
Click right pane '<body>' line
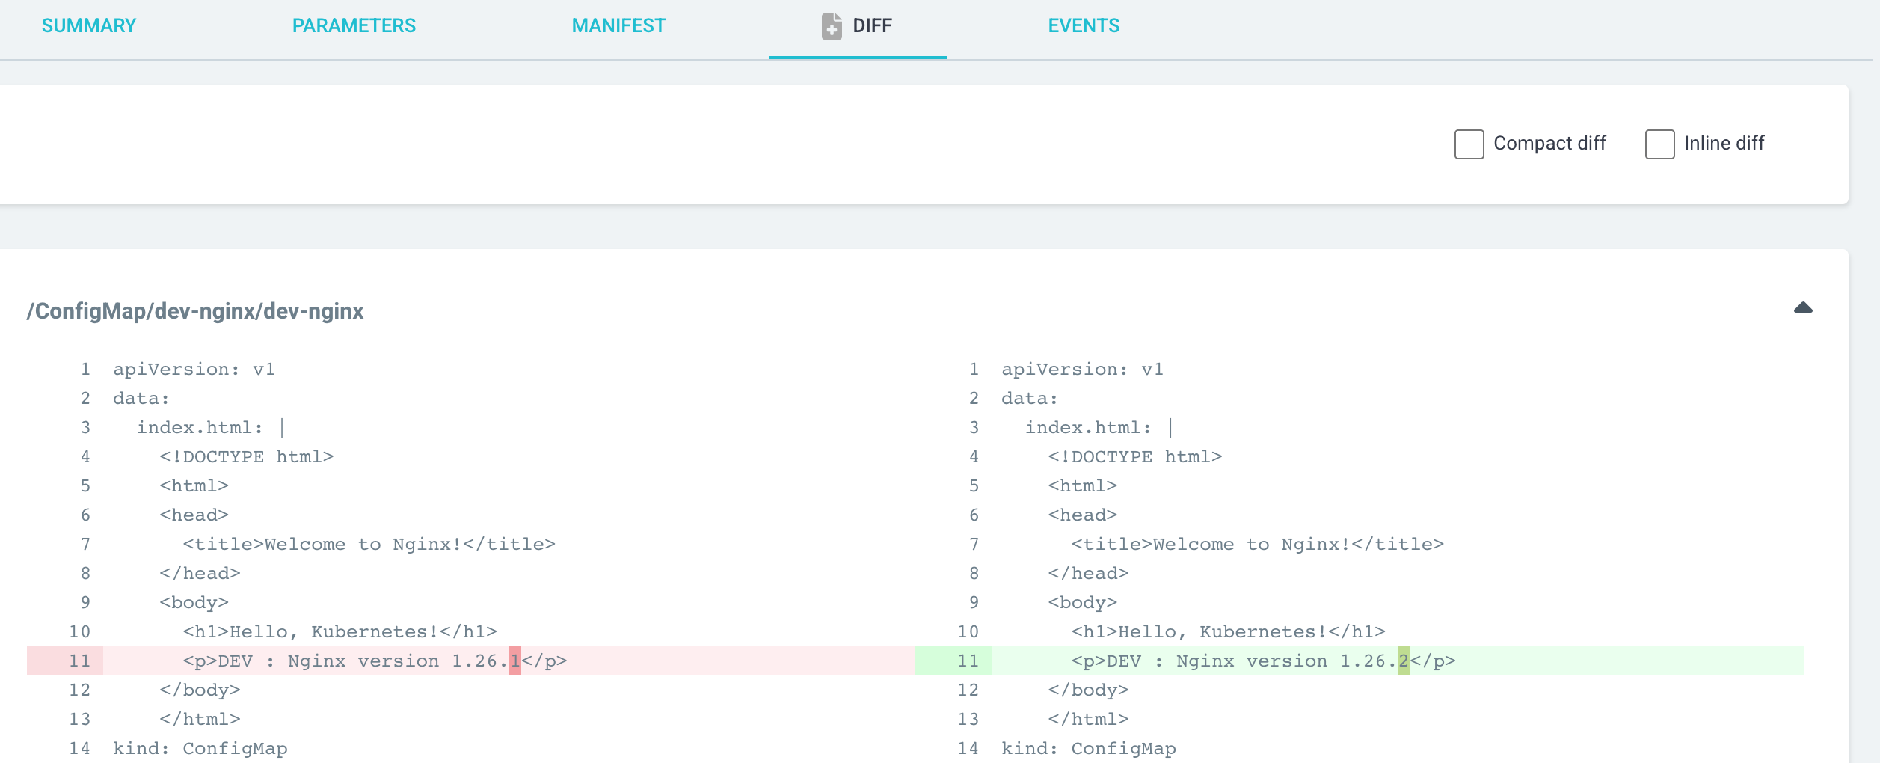1082,603
